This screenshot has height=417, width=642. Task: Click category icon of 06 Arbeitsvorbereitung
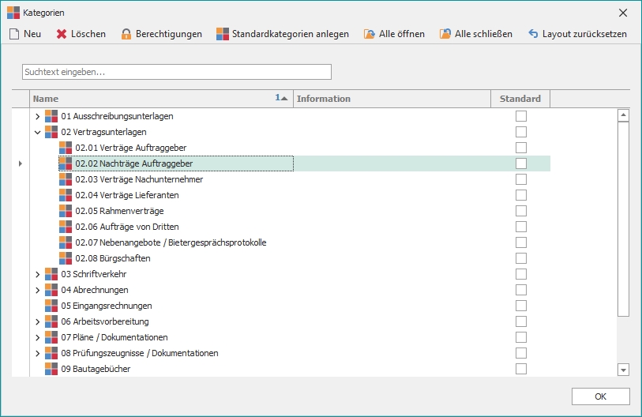[x=51, y=321]
